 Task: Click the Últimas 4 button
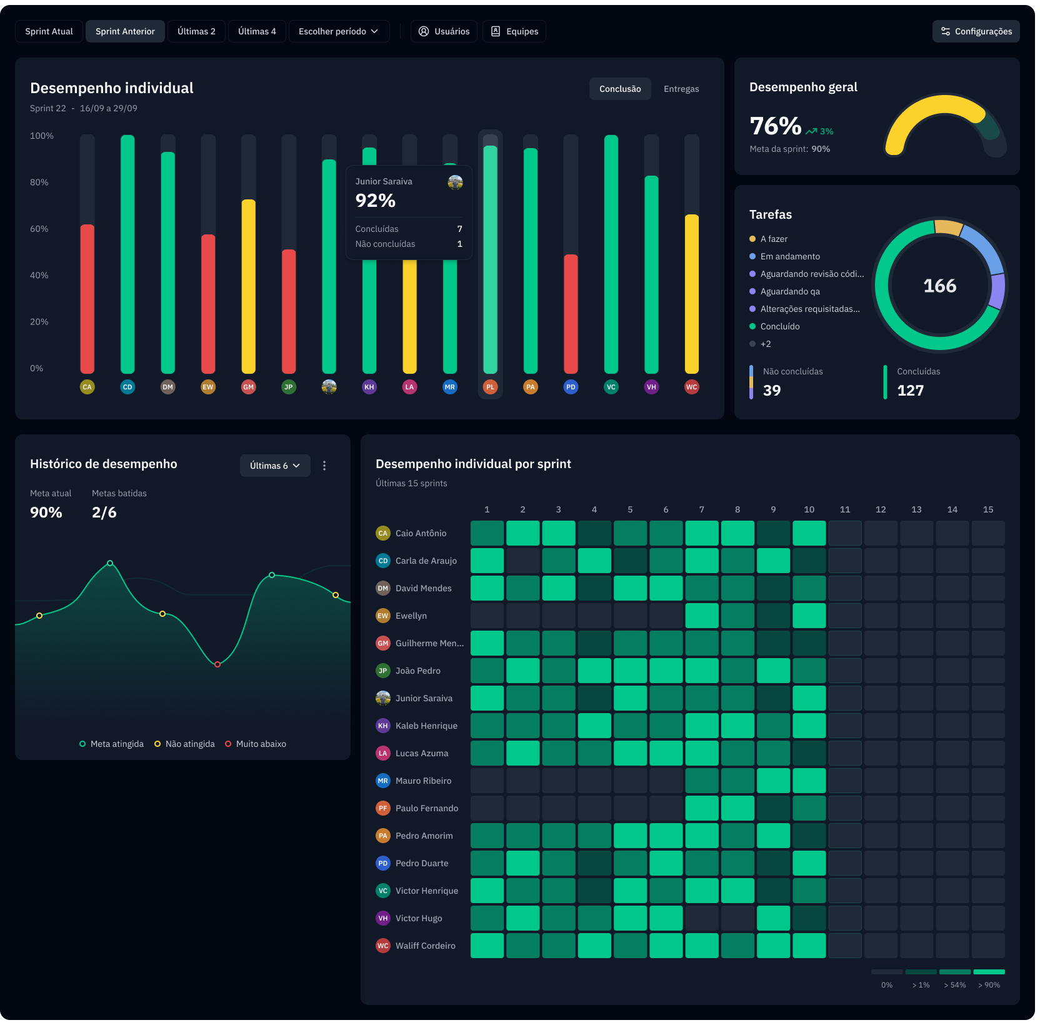click(257, 31)
